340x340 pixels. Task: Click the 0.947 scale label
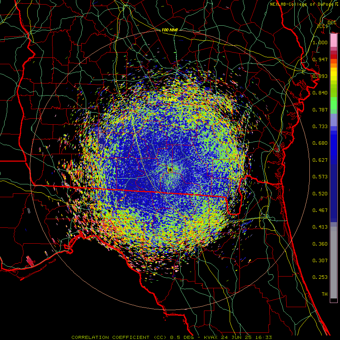tap(320, 59)
